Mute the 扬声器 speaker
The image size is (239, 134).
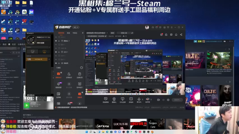click(x=147, y=100)
